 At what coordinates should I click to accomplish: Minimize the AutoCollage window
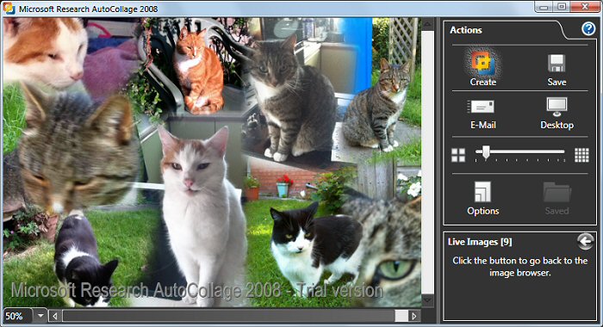[544, 7]
